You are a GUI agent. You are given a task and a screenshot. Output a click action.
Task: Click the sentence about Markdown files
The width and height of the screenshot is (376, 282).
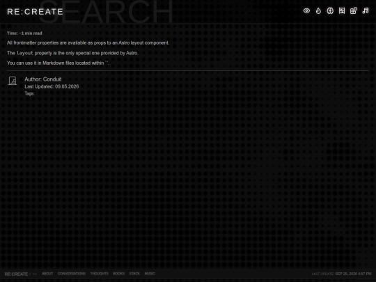click(58, 63)
